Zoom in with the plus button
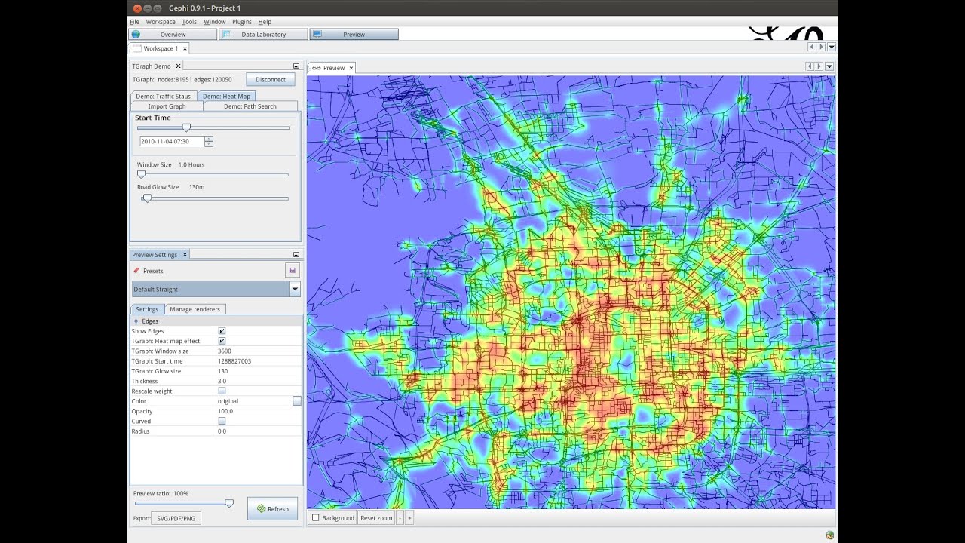The image size is (965, 543). pyautogui.click(x=409, y=518)
